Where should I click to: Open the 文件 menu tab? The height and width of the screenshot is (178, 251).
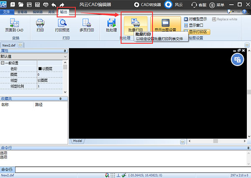[7, 12]
